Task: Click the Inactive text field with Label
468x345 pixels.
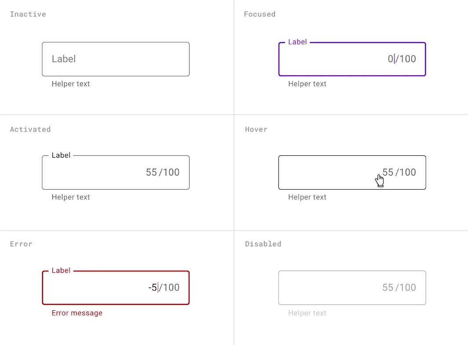Action: [115, 59]
